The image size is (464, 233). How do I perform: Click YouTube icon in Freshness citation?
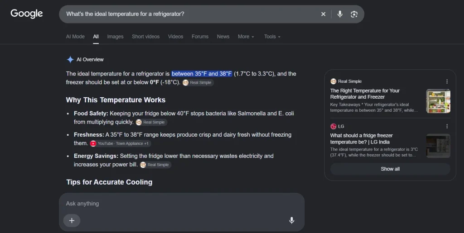[93, 143]
